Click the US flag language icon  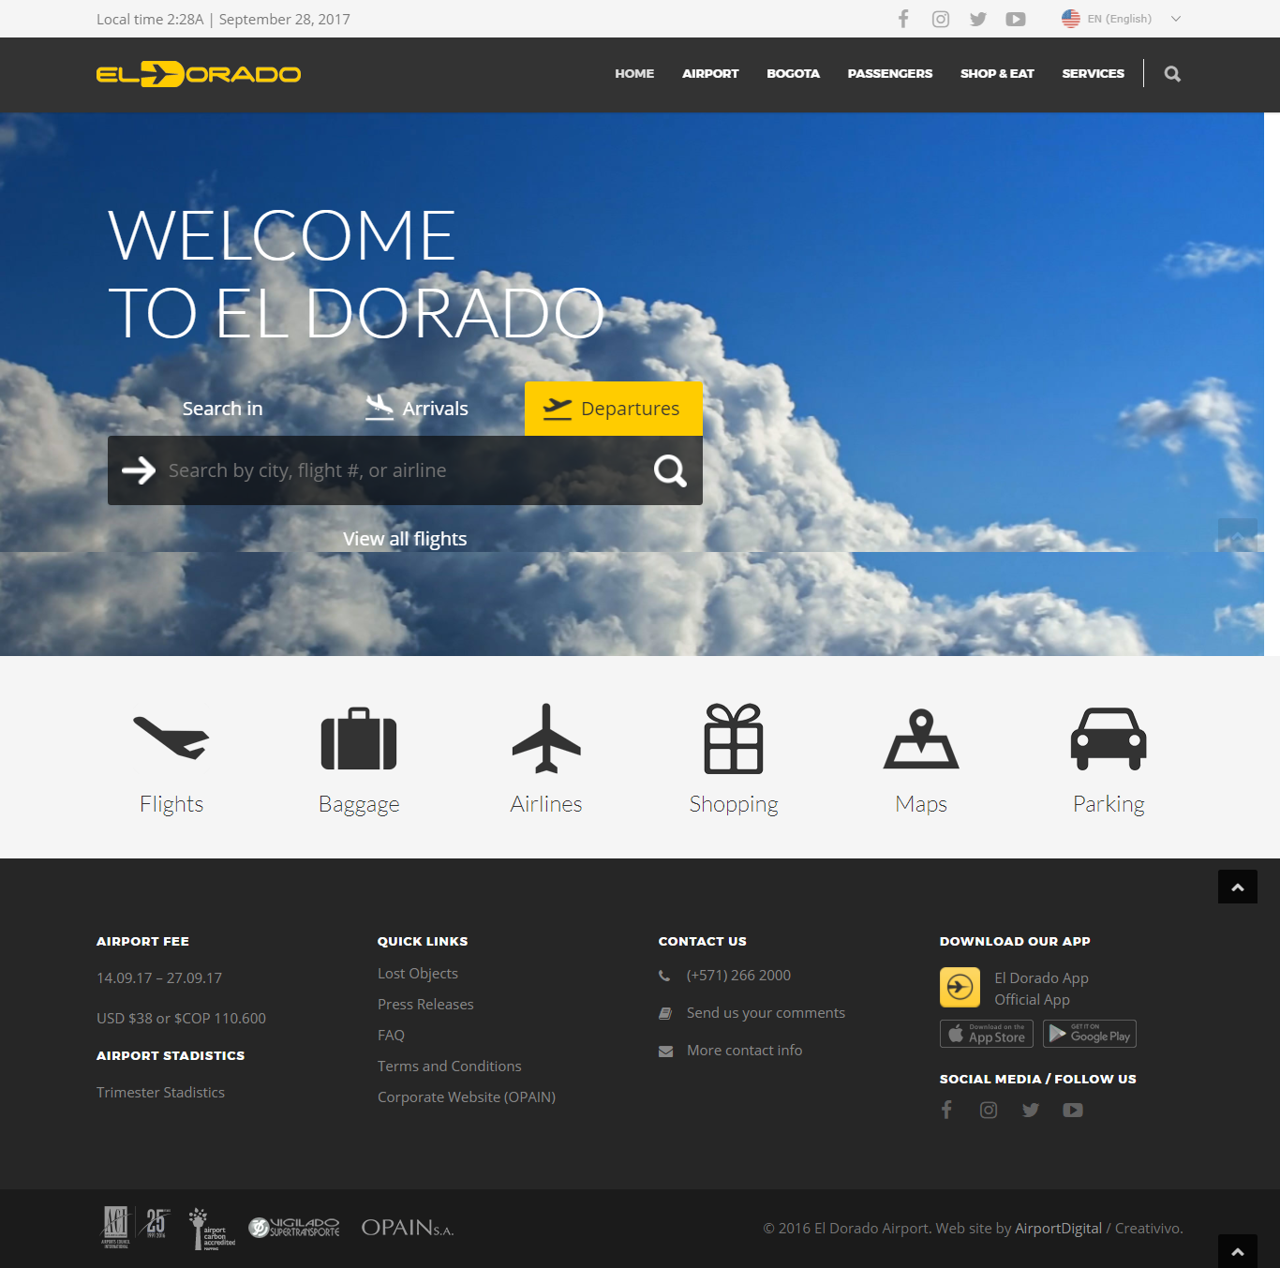coord(1070,19)
